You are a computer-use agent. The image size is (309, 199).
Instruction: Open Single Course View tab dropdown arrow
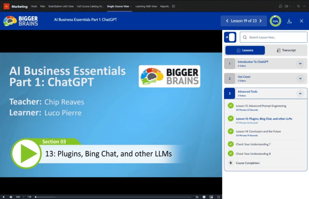point(131,6)
